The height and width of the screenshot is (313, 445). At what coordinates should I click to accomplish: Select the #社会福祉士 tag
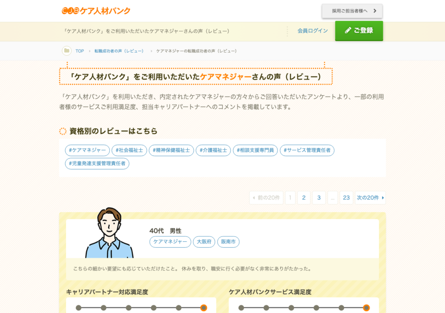tap(130, 150)
